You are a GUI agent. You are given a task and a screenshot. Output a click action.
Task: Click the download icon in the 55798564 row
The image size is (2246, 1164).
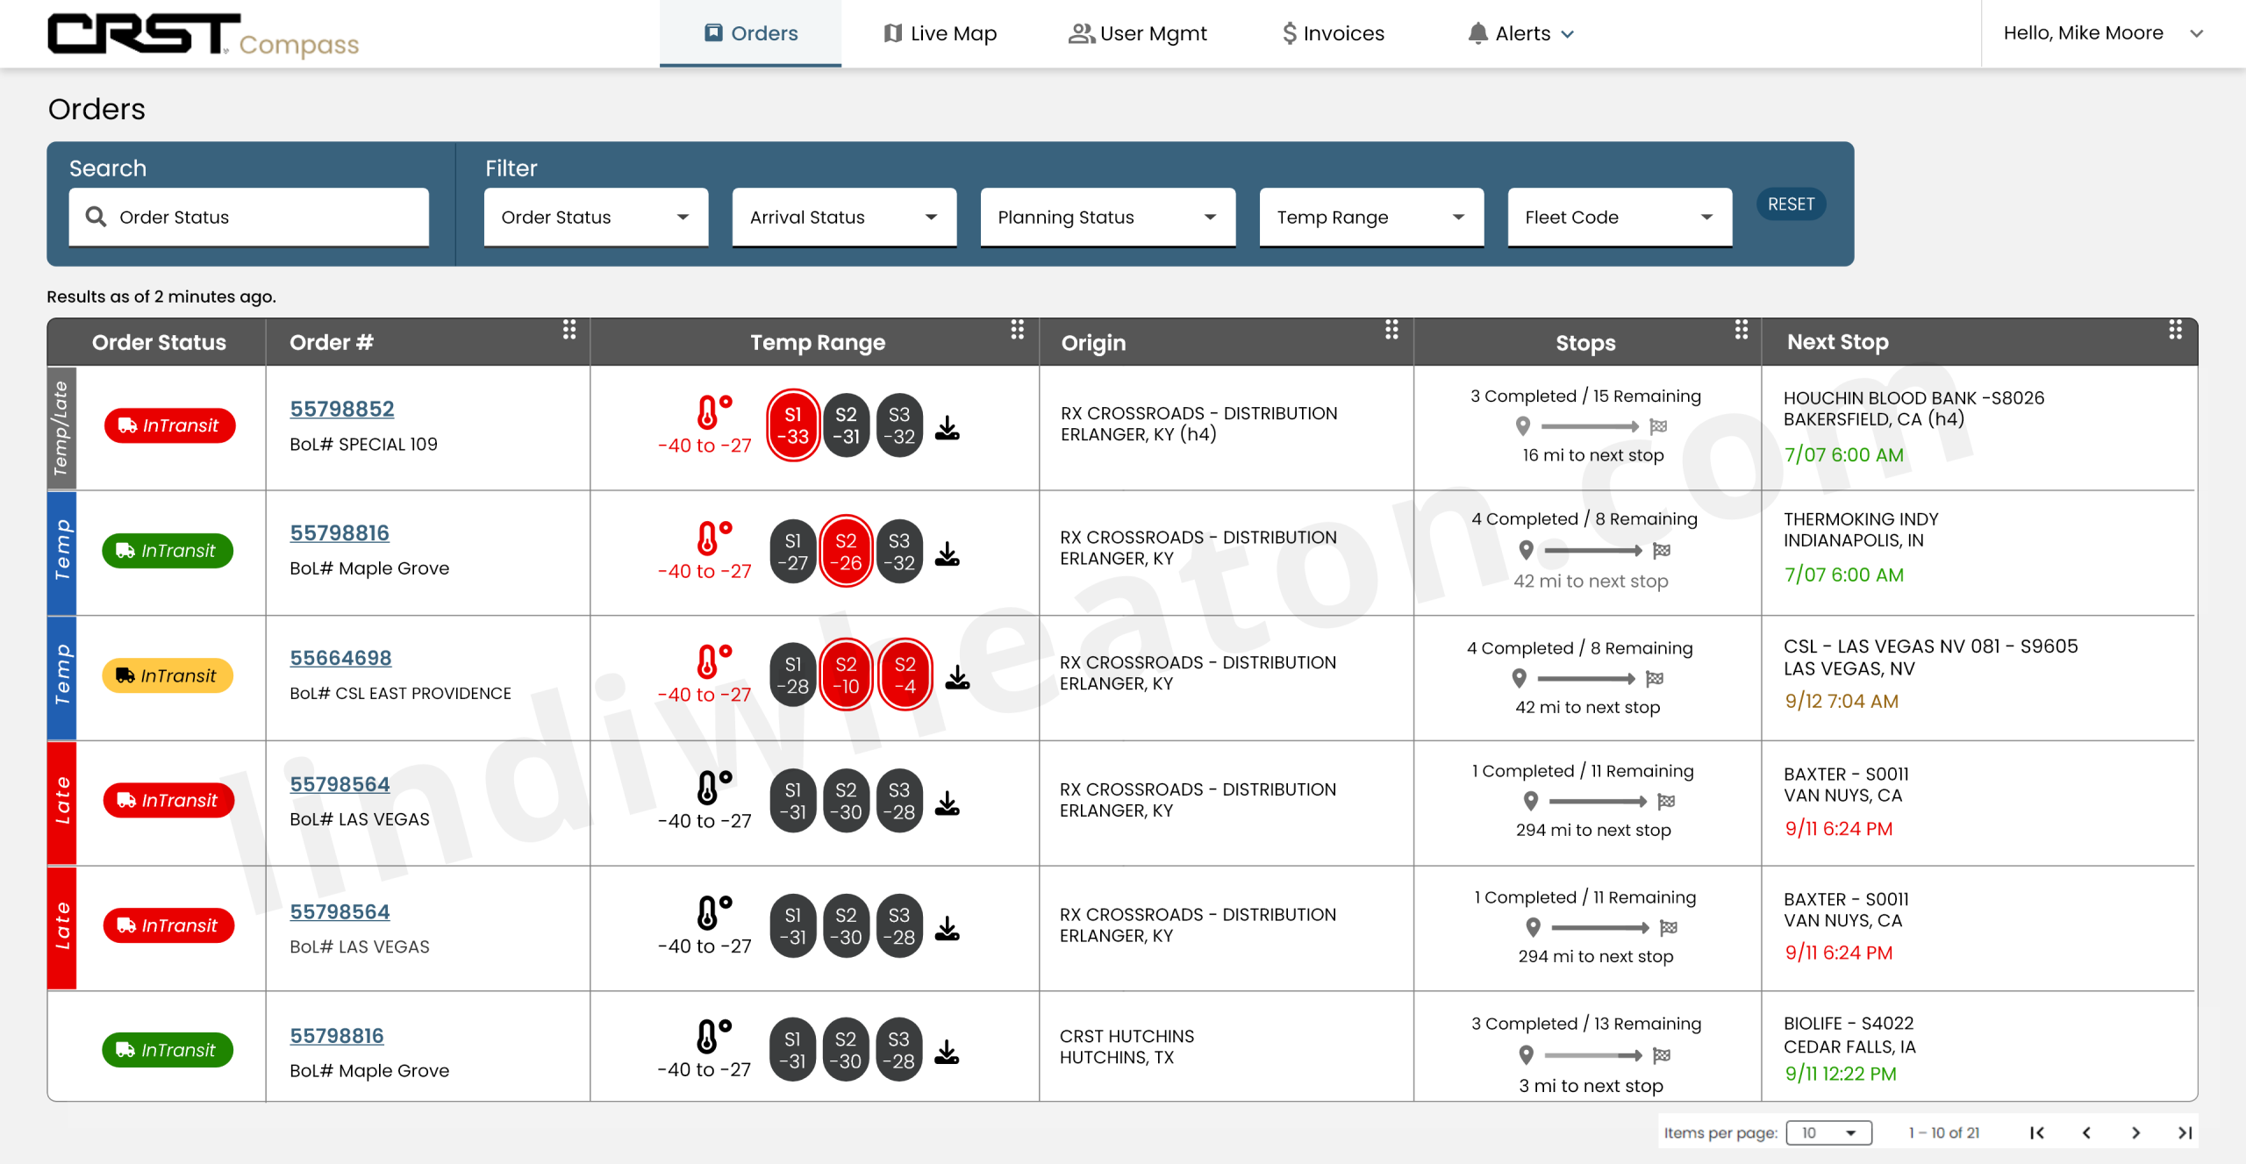click(948, 801)
